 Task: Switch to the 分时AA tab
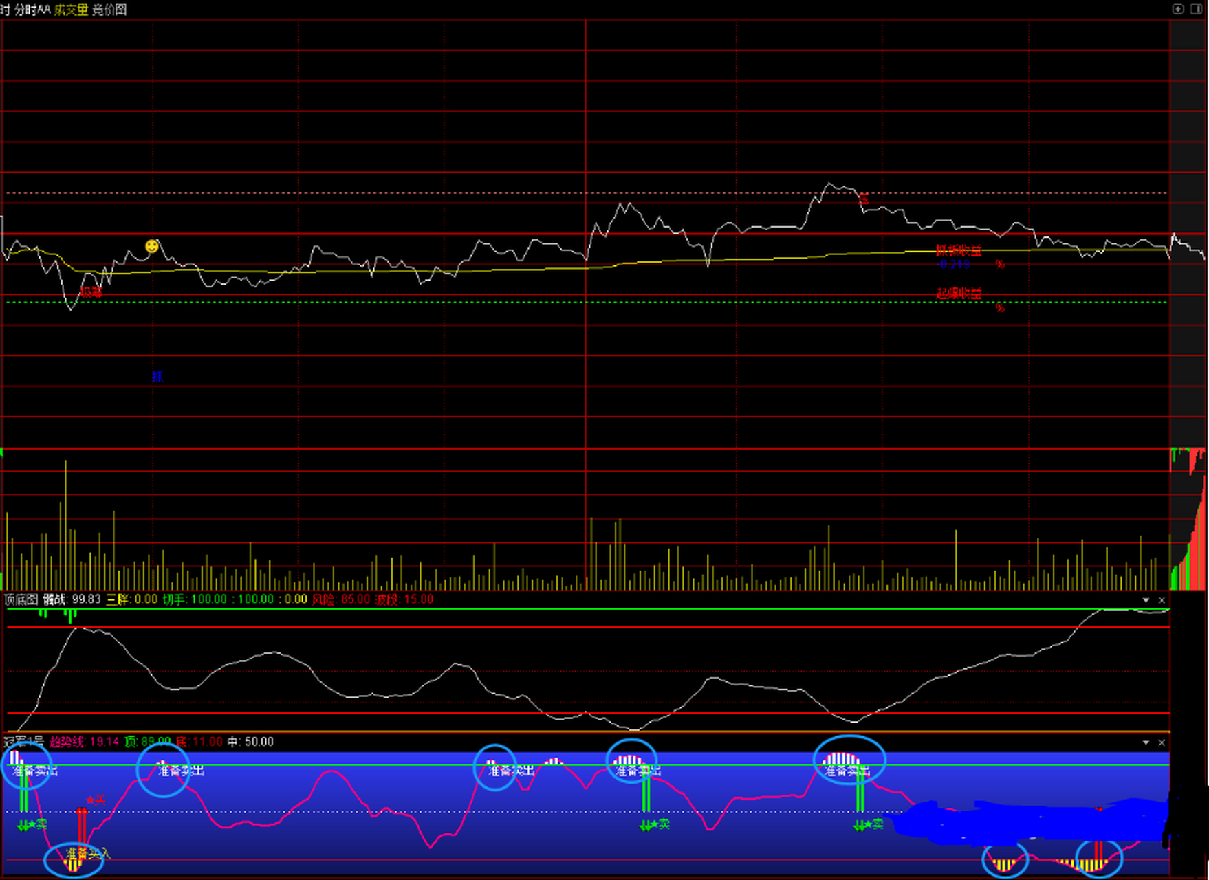pyautogui.click(x=32, y=10)
